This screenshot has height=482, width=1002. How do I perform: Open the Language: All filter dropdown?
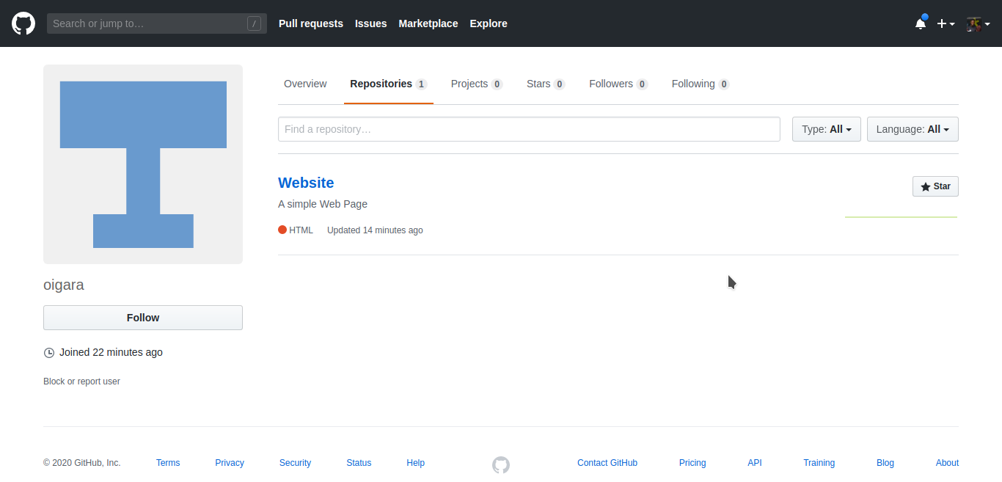pyautogui.click(x=913, y=128)
